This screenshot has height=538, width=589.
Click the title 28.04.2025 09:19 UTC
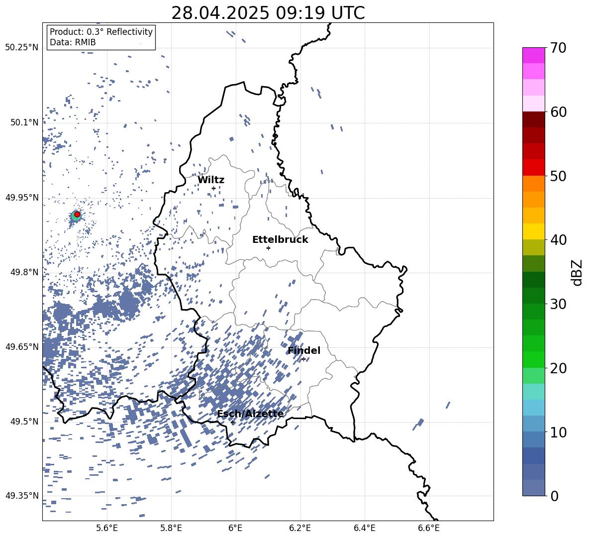point(268,13)
